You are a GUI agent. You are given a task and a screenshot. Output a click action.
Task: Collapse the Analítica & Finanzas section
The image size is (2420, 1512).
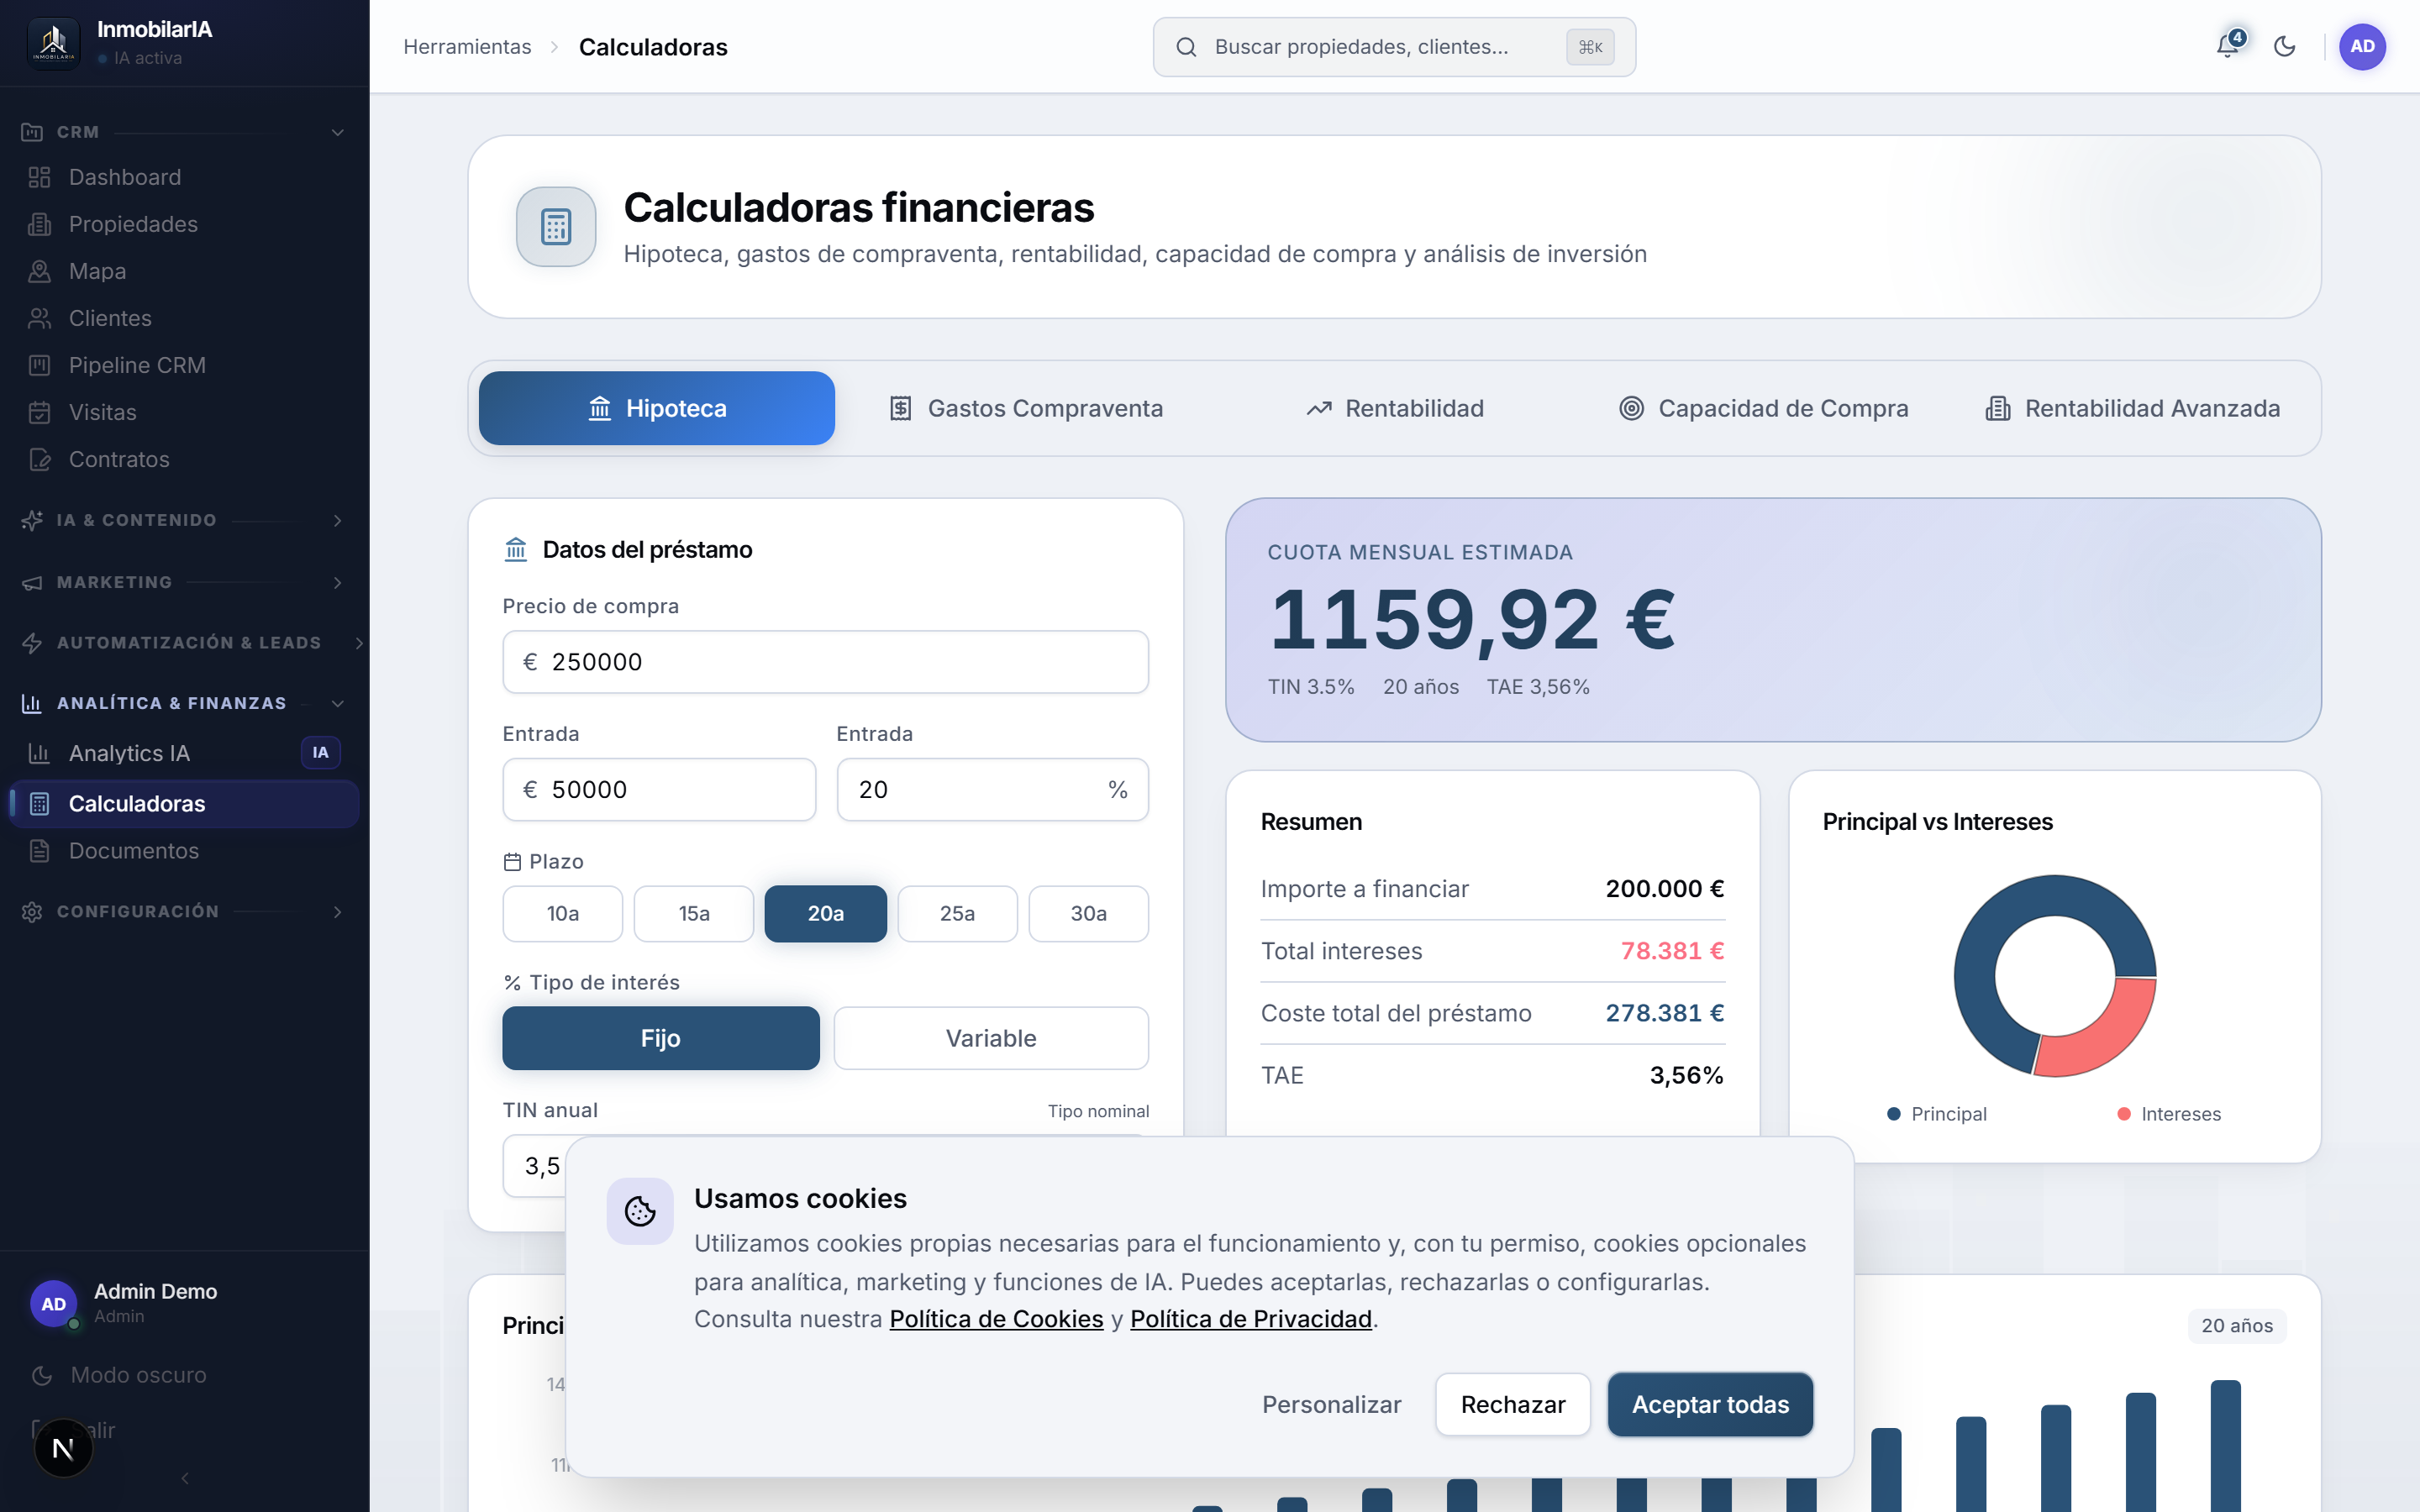[184, 703]
